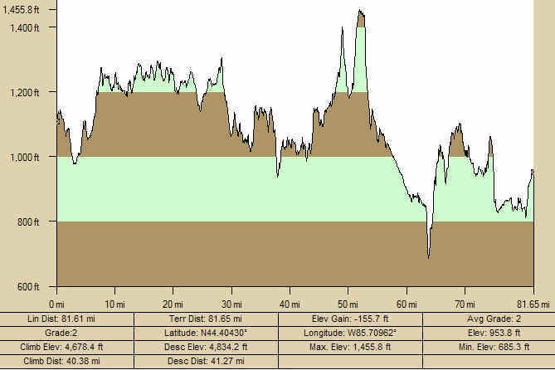
Task: Select the Elev 953.8 ft cell
Action: pos(489,332)
